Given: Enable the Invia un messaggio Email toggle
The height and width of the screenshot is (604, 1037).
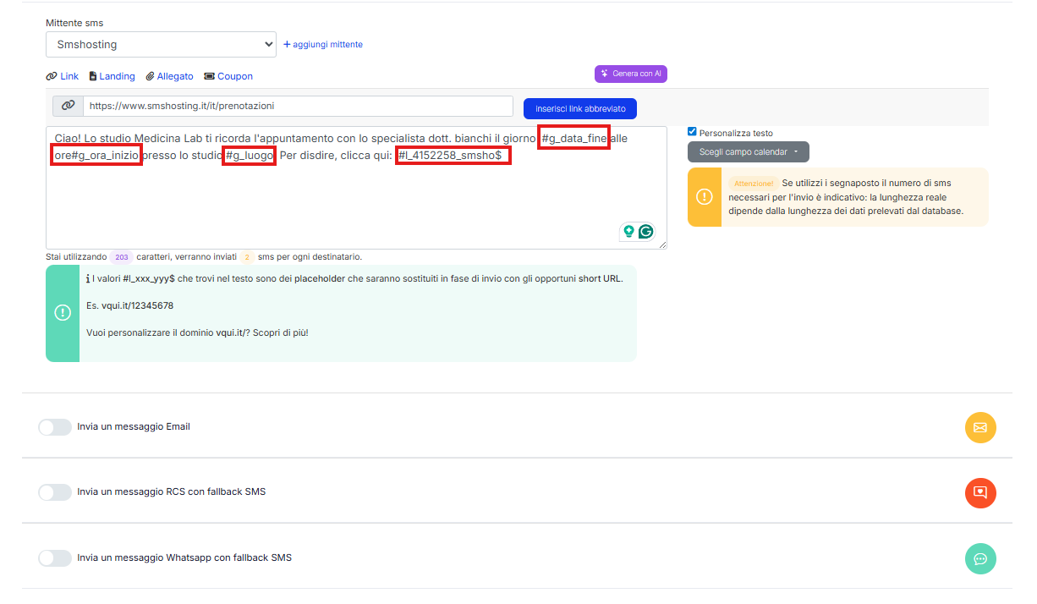Looking at the screenshot, I should (55, 427).
